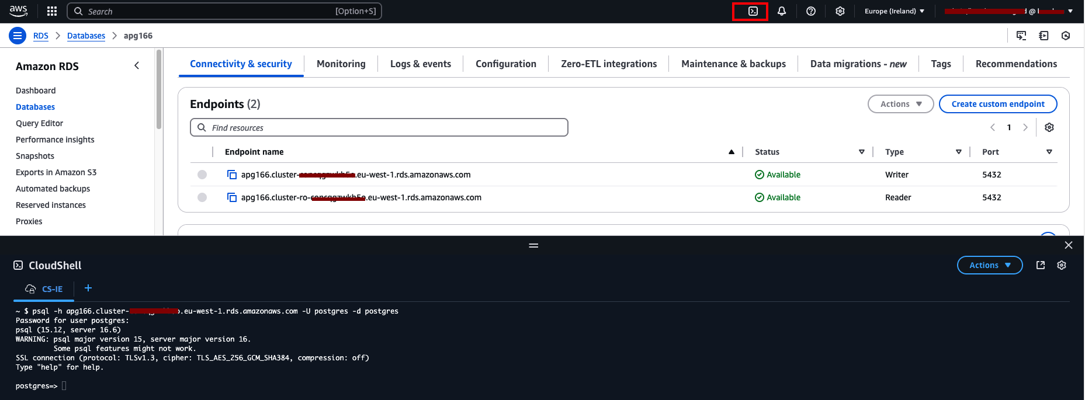Open Proxies in the sidebar
This screenshot has height=400, width=1085.
(x=29, y=221)
